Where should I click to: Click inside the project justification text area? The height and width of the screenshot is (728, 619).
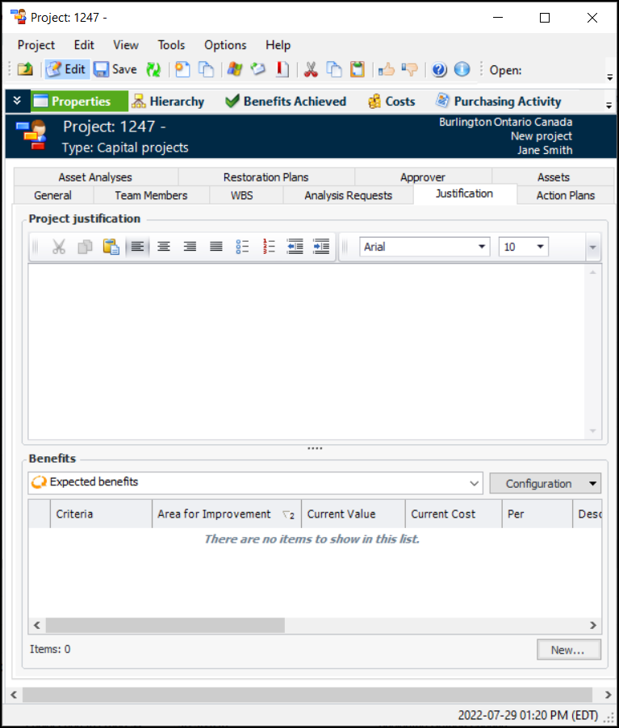click(x=307, y=352)
